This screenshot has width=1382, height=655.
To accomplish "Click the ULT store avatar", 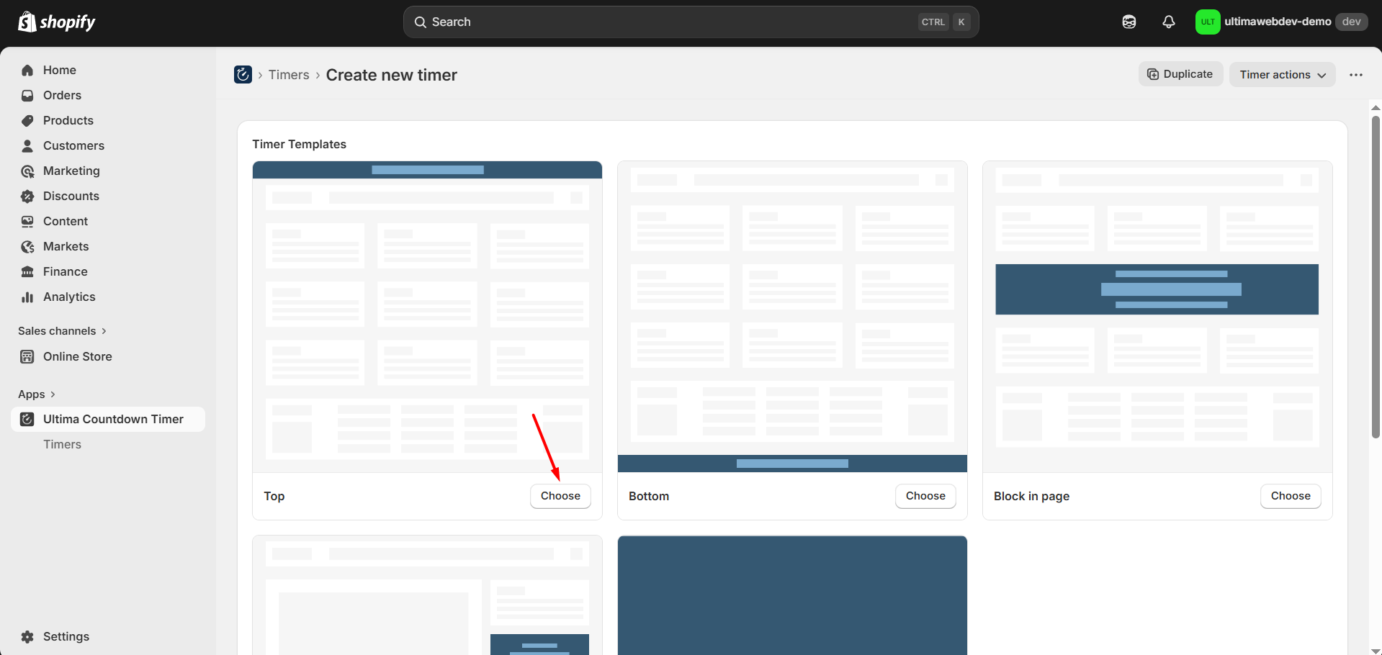I will tap(1208, 22).
